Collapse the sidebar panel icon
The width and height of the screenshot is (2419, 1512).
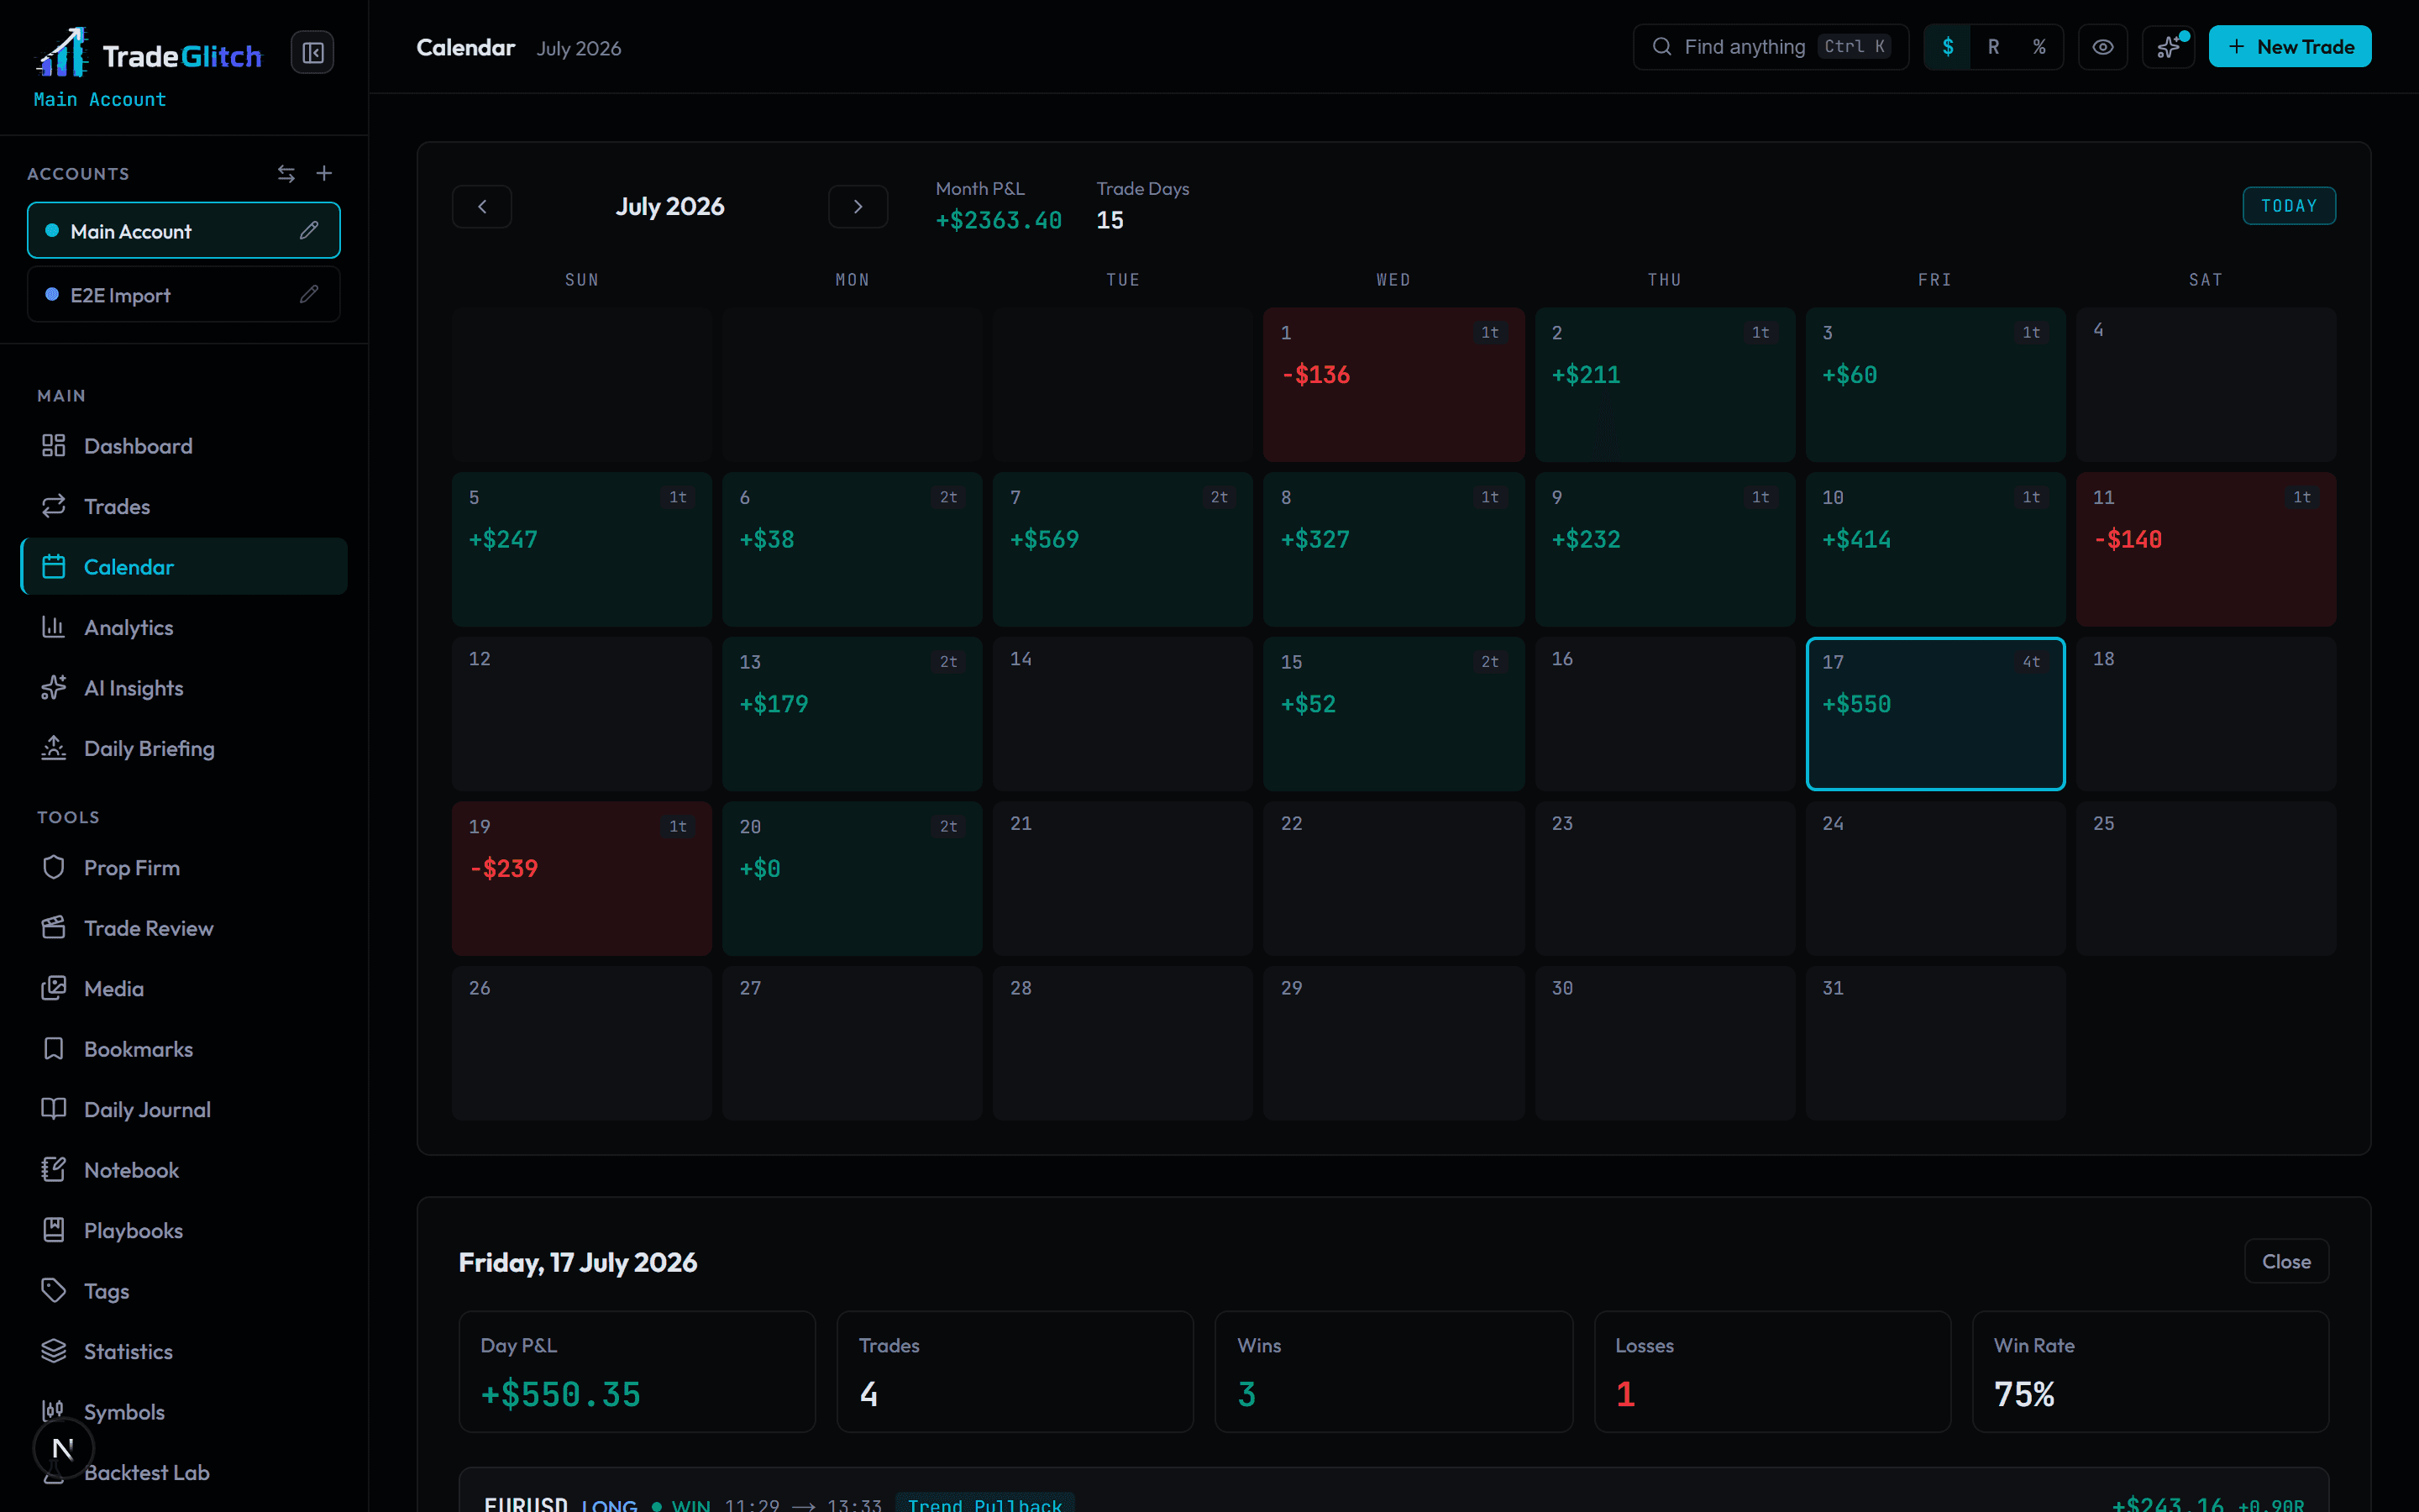coord(312,53)
